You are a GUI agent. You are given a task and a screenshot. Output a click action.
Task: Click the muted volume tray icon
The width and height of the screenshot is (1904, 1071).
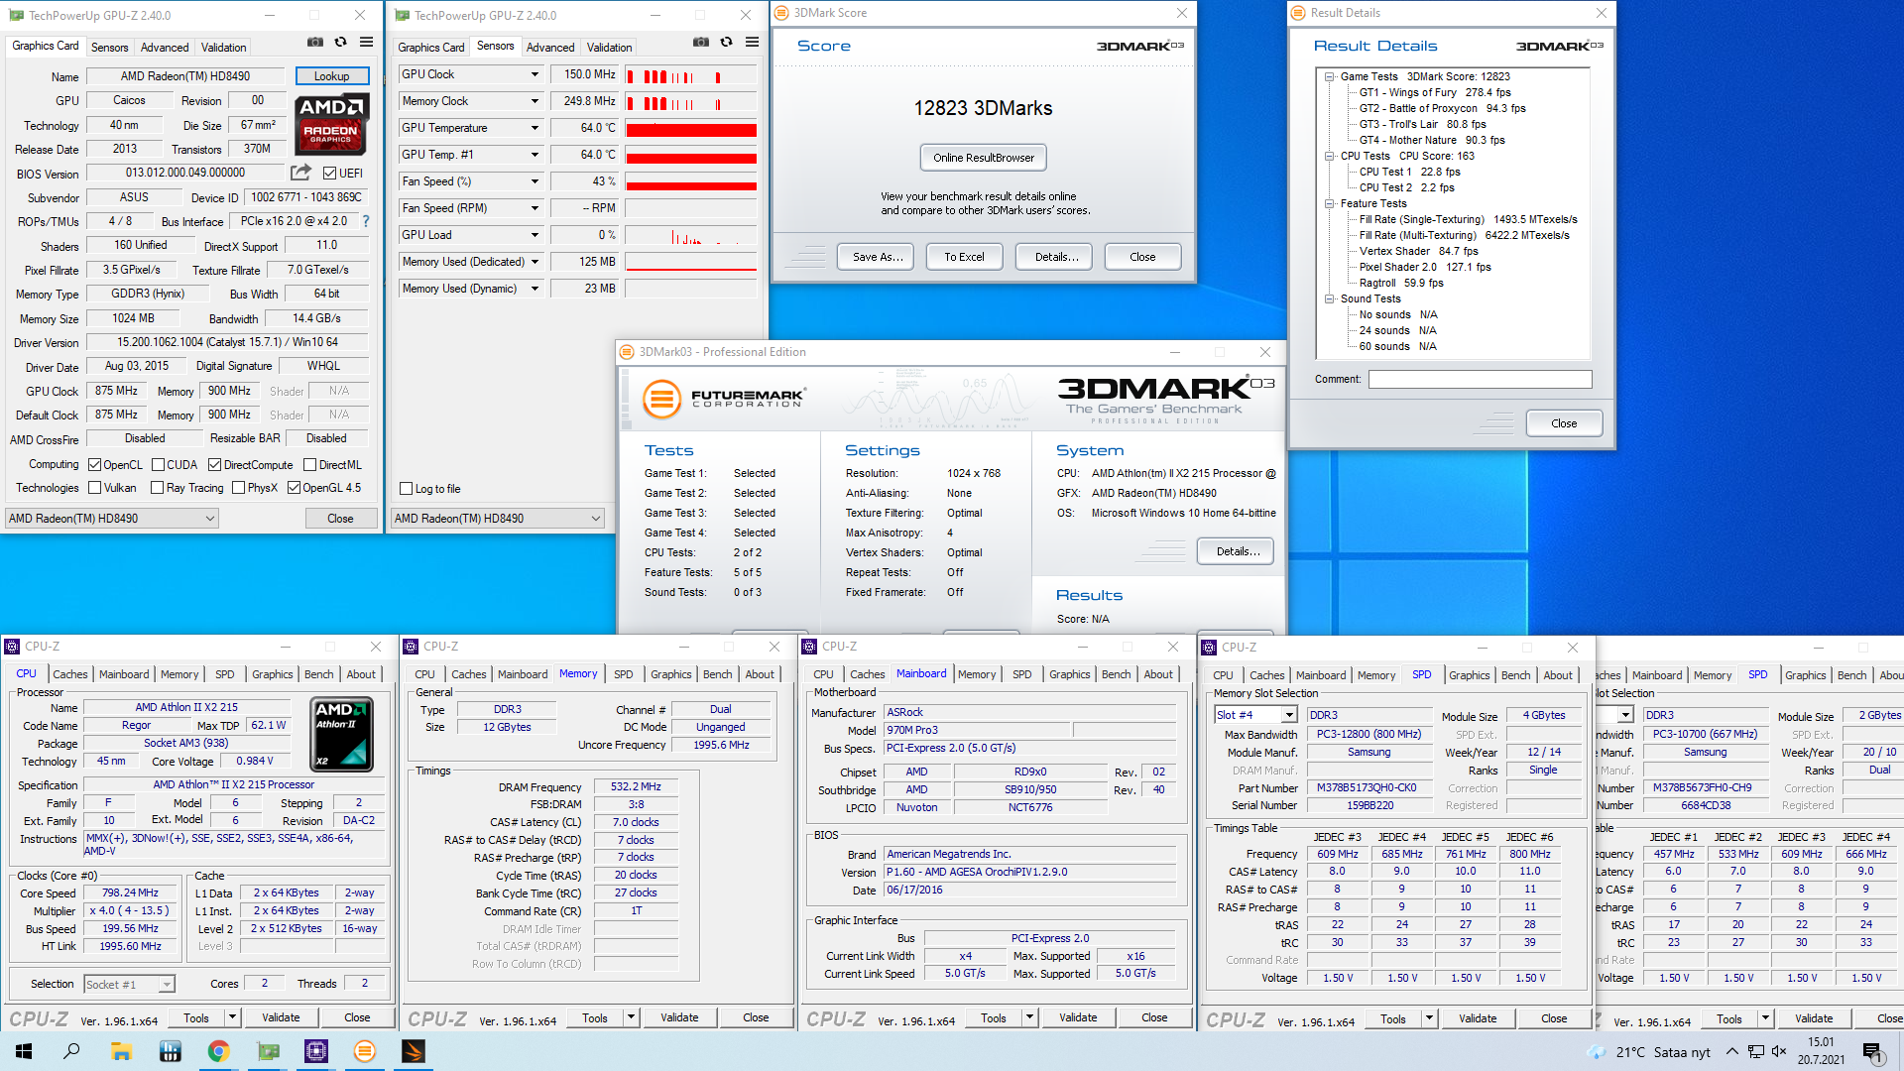1779,1052
